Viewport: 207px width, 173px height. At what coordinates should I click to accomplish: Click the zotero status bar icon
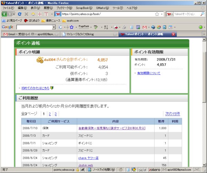pyautogui.click(x=154, y=170)
